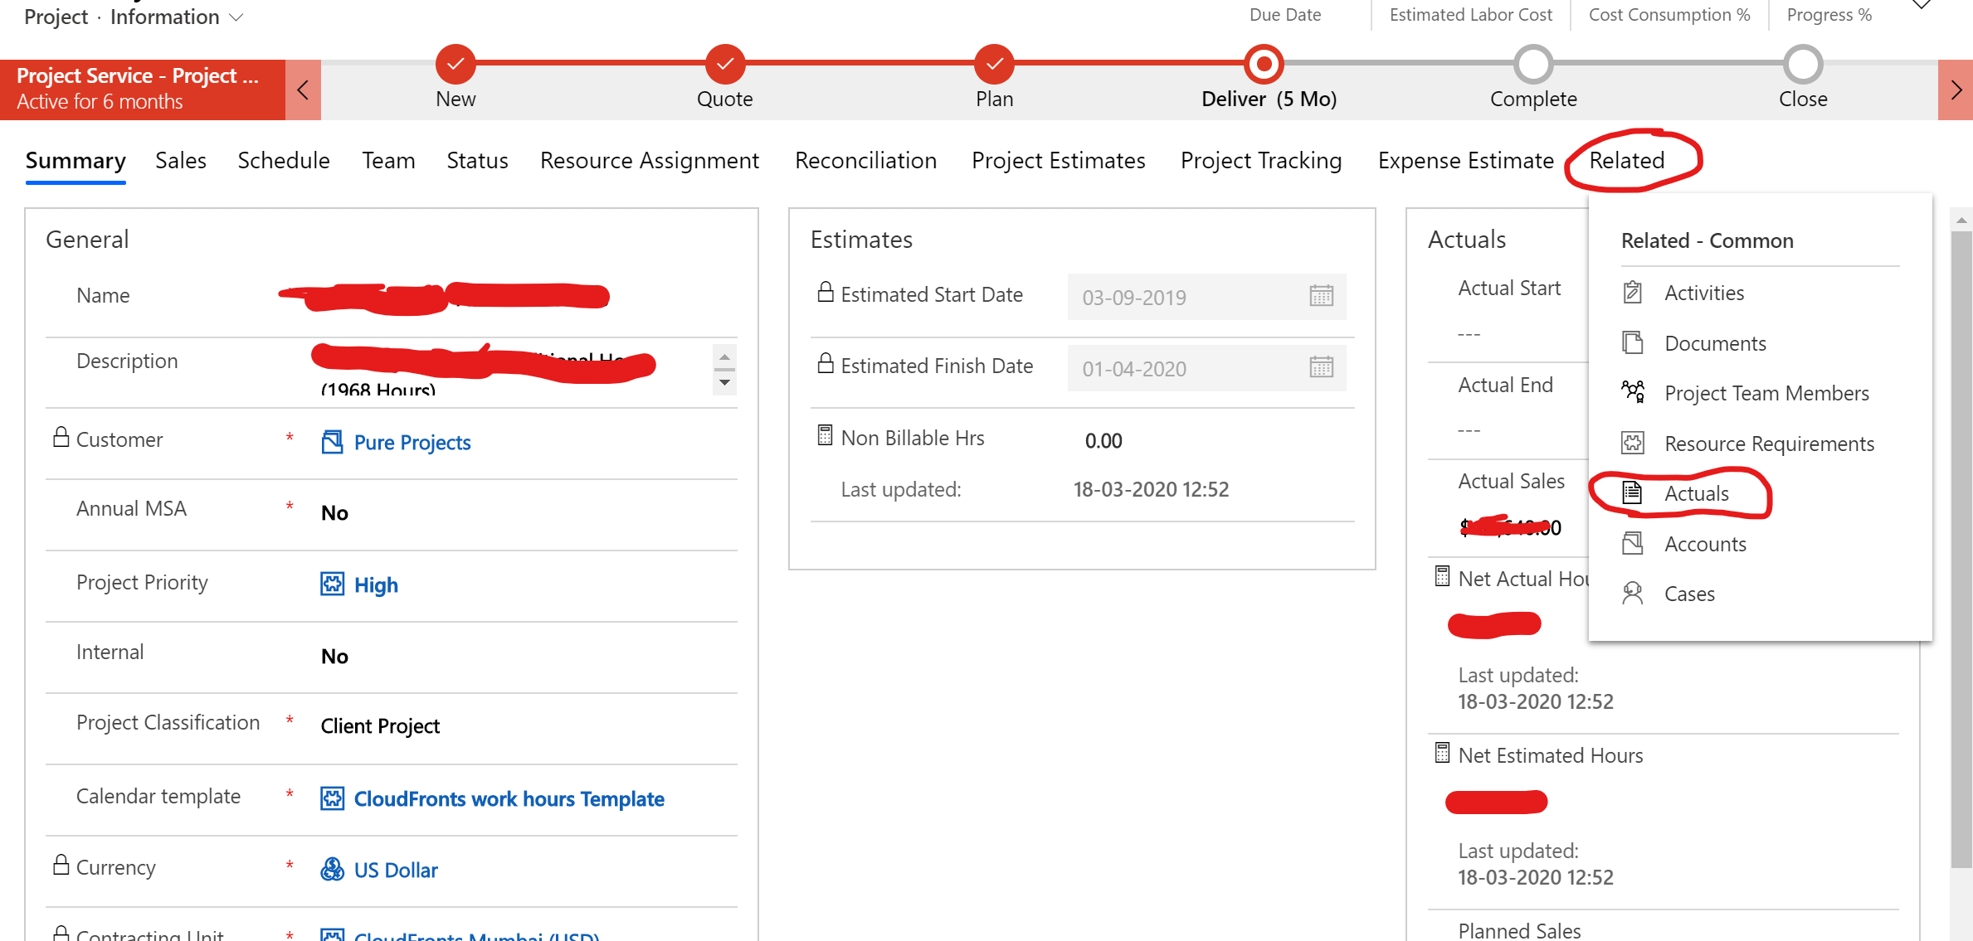Expand the Project Information form selector
Viewport: 1973px width, 941px height.
pos(236,17)
